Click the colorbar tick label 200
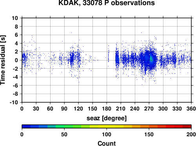 pyautogui.click(x=191, y=134)
